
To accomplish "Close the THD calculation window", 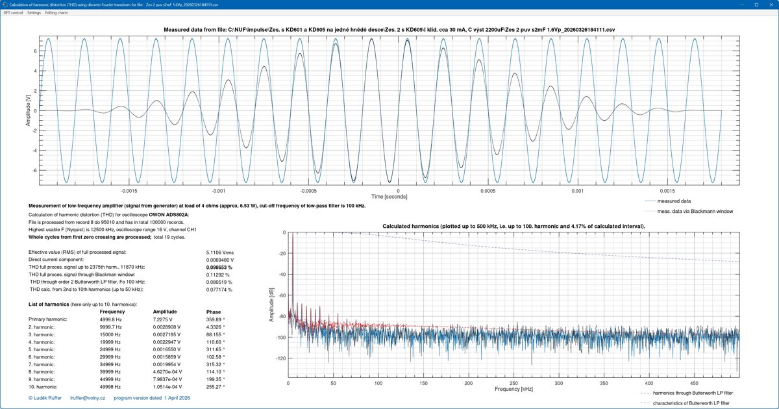I will click(x=771, y=4).
